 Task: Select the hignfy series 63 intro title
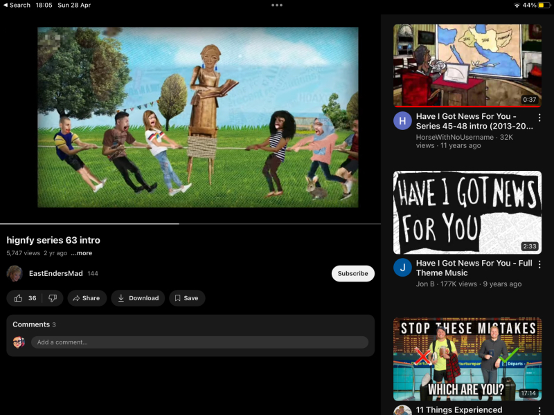[53, 240]
